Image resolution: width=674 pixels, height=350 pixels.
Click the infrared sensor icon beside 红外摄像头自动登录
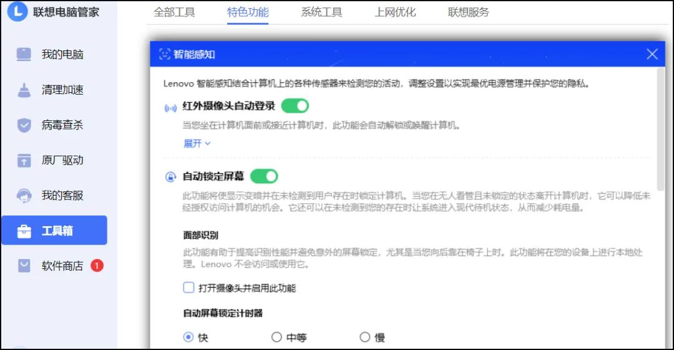coord(170,108)
